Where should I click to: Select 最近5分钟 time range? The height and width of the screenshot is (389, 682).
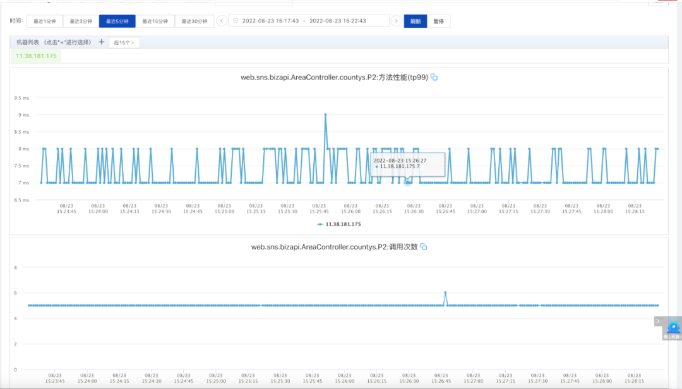(117, 21)
